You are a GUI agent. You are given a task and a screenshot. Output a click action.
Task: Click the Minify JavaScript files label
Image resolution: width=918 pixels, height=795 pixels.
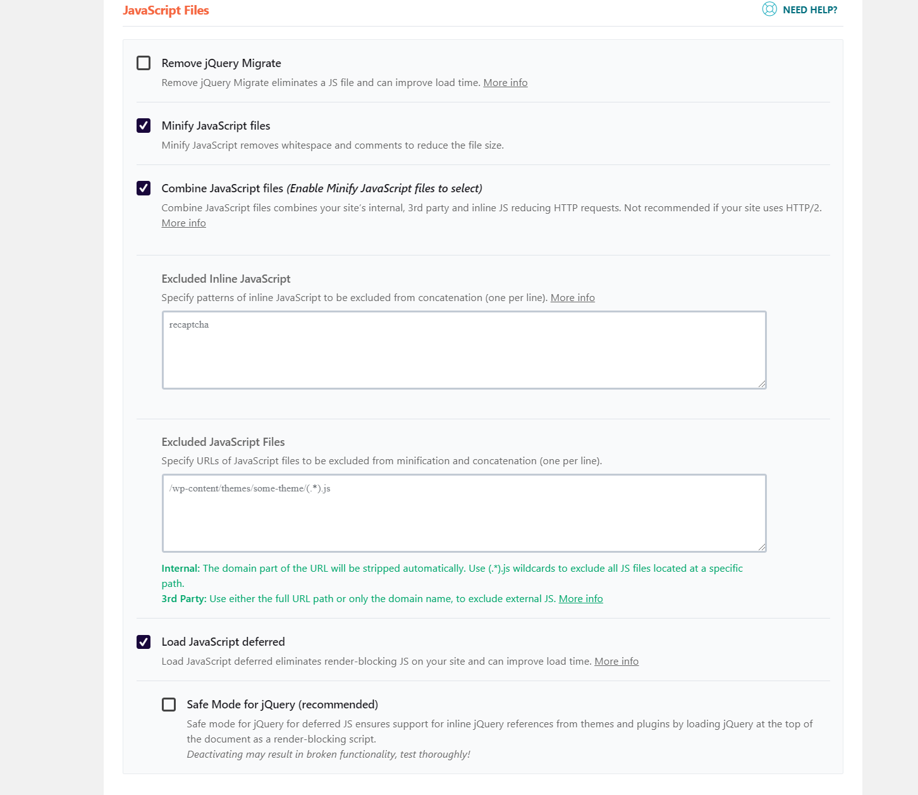click(x=216, y=126)
